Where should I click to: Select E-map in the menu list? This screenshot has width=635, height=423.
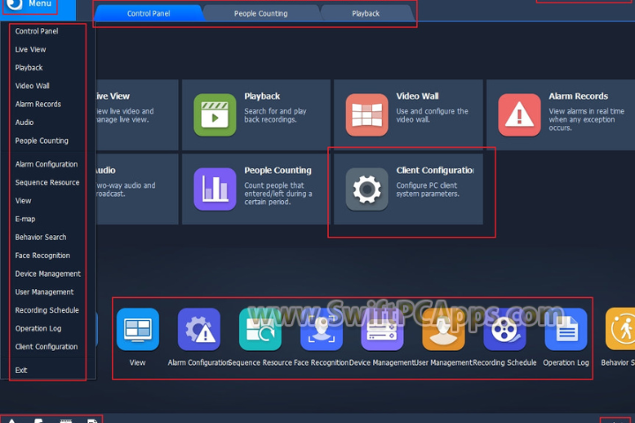25,219
